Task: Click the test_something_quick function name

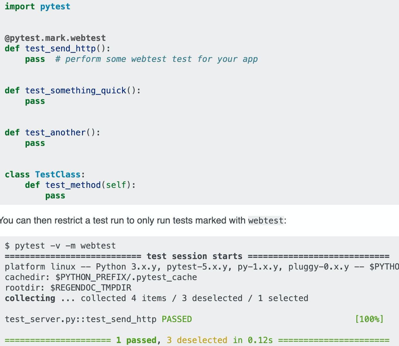Action: pos(75,91)
